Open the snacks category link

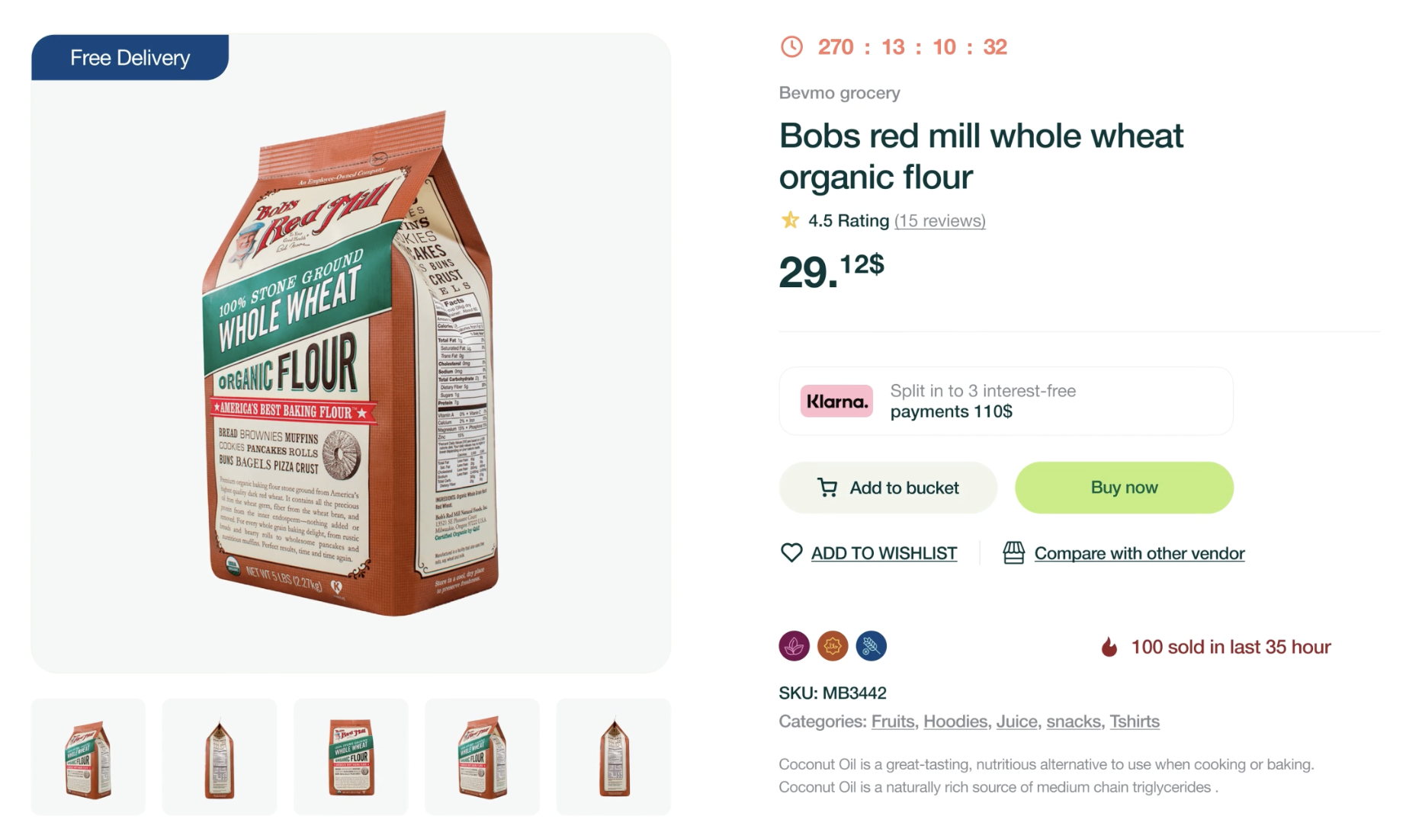point(1074,722)
